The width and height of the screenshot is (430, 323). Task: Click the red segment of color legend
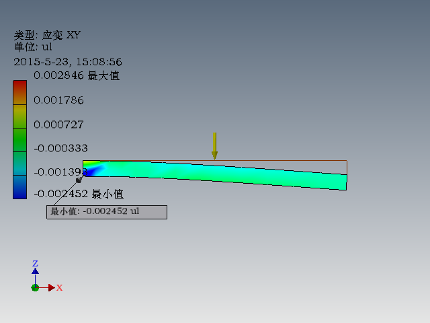19,92
